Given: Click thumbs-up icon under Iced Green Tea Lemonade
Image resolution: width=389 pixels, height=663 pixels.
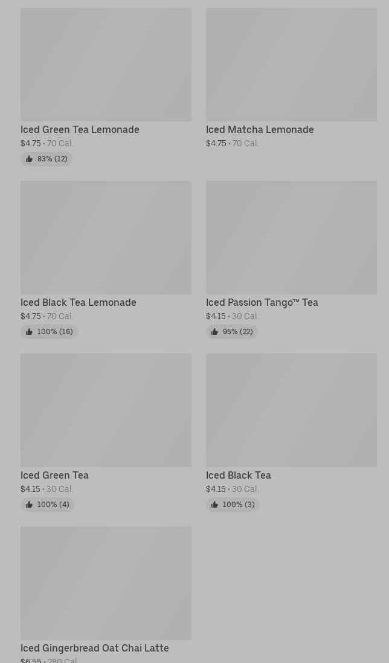Looking at the screenshot, I should coord(29,159).
